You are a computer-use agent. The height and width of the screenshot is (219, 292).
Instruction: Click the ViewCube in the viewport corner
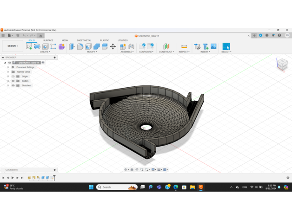coord(282,64)
